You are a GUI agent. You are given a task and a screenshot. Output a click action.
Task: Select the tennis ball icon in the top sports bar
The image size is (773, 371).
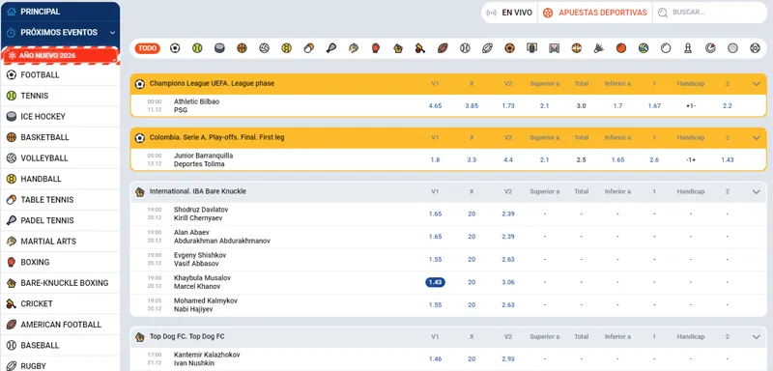pos(197,48)
